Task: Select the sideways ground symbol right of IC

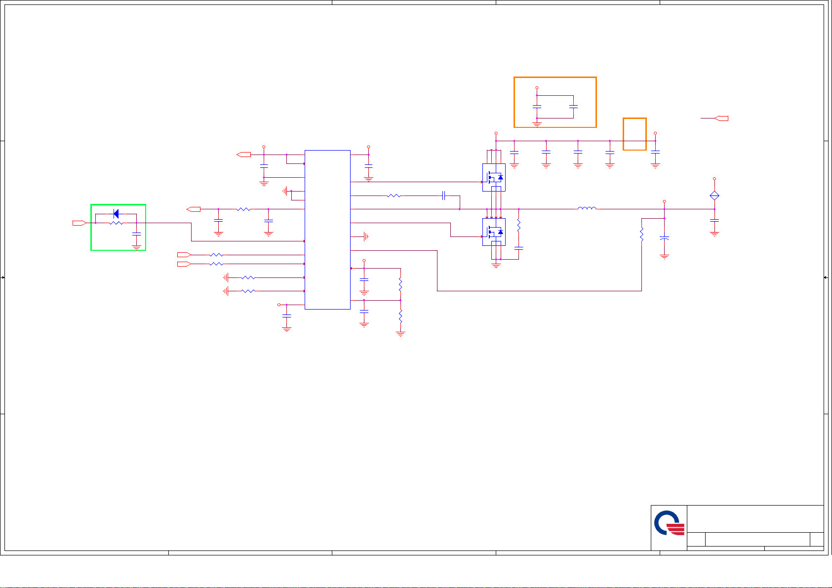Action: pyautogui.click(x=366, y=237)
